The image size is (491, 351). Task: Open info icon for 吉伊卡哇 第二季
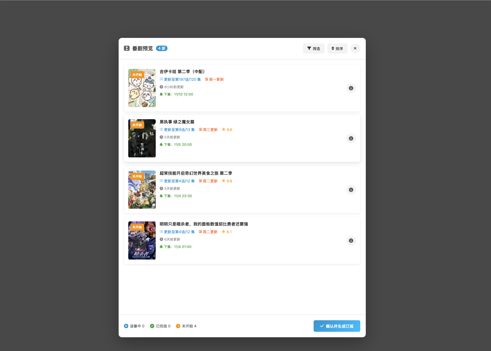[351, 88]
